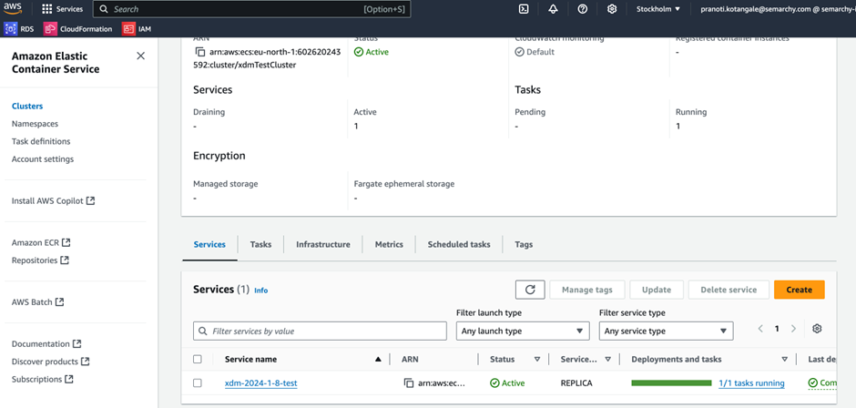Screen dimensions: 856x408
Task: Open the Services Info link
Action: click(261, 291)
